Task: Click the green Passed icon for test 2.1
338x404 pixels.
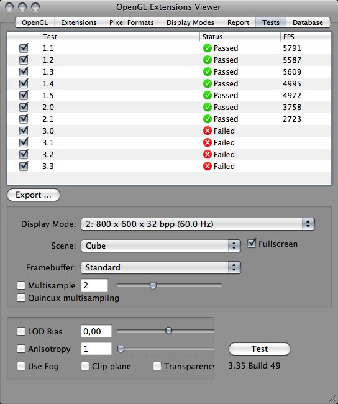Action: 207,119
